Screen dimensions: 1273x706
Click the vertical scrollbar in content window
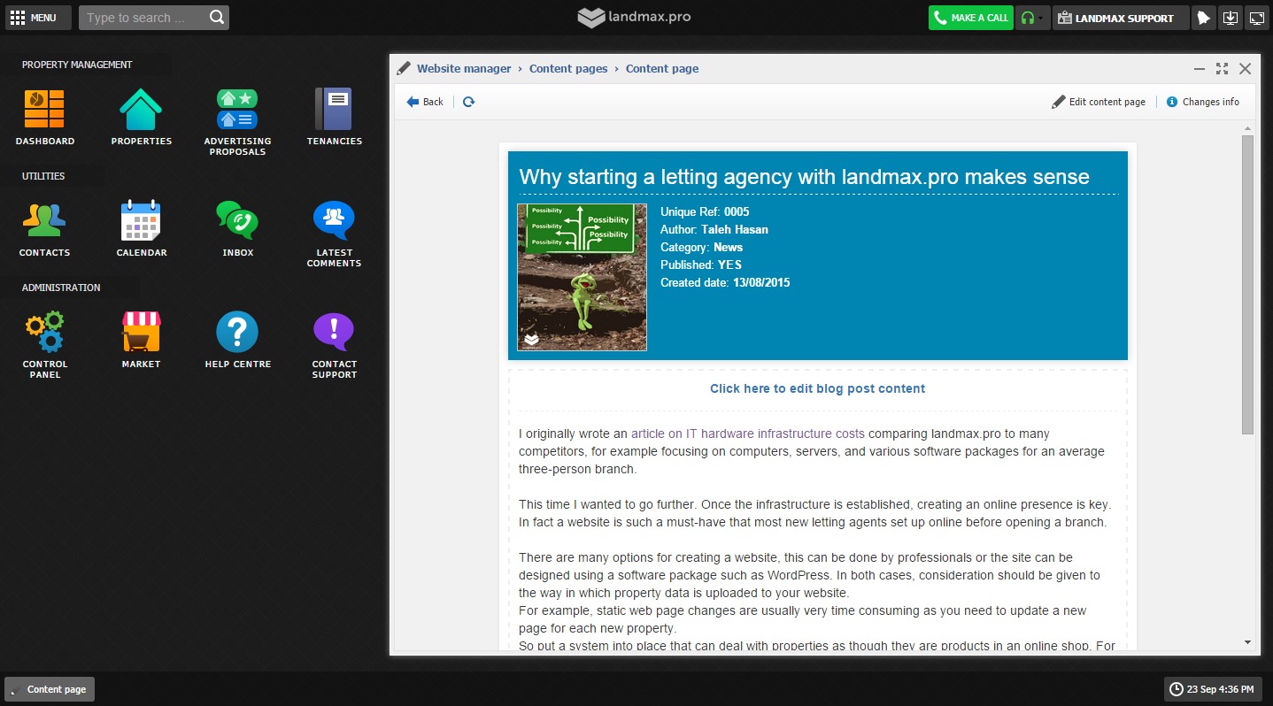tap(1247, 283)
